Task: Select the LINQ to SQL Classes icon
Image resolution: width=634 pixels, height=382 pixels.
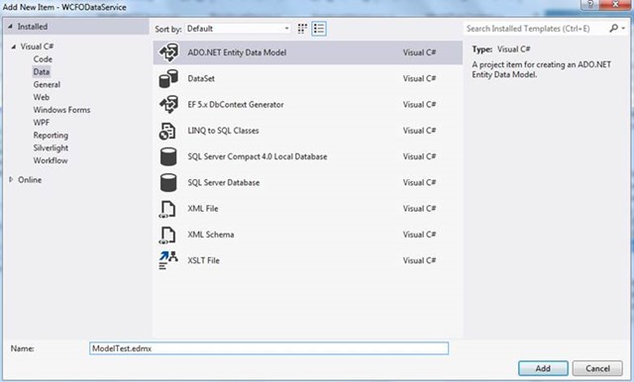Action: point(167,131)
